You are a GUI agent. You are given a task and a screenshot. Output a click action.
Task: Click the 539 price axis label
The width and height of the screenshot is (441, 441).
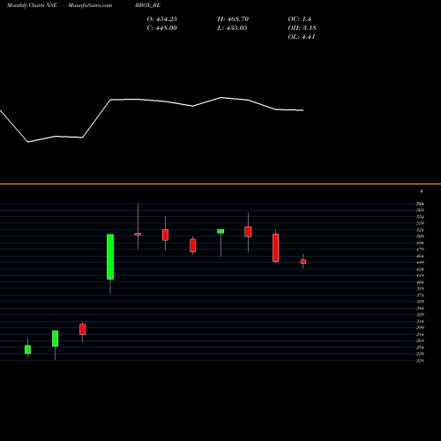(x=420, y=223)
